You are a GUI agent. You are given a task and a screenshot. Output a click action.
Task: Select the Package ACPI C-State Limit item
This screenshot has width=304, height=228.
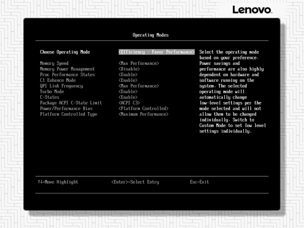[71, 103]
